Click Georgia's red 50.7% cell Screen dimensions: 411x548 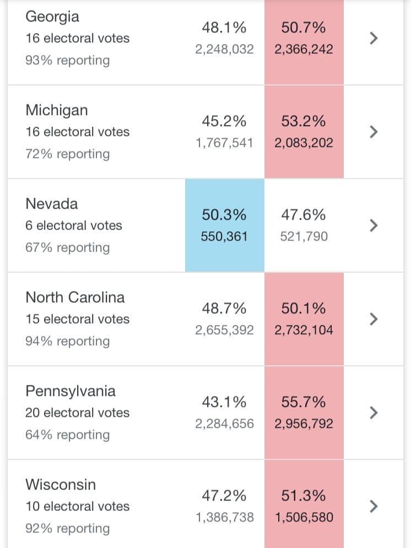pos(304,38)
